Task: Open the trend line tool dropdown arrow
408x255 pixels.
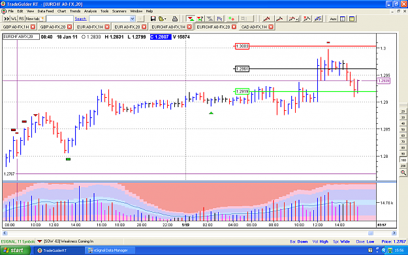Action: click(297, 19)
